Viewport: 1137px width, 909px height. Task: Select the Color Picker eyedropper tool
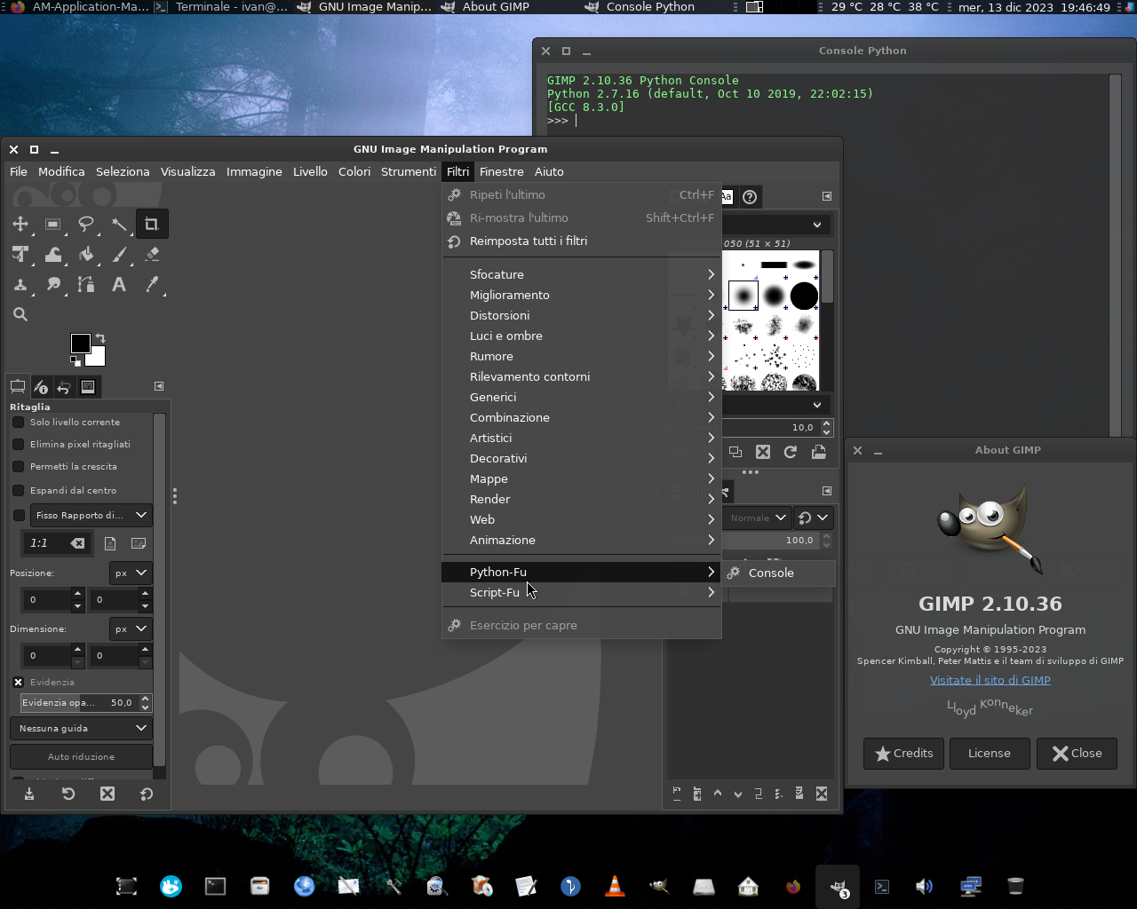click(152, 284)
